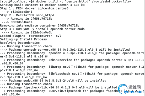This screenshot has width=145, height=96.
Task: Click the 'libfipscheck.so.1()(64bit)' dependency text
Action: point(72,74)
